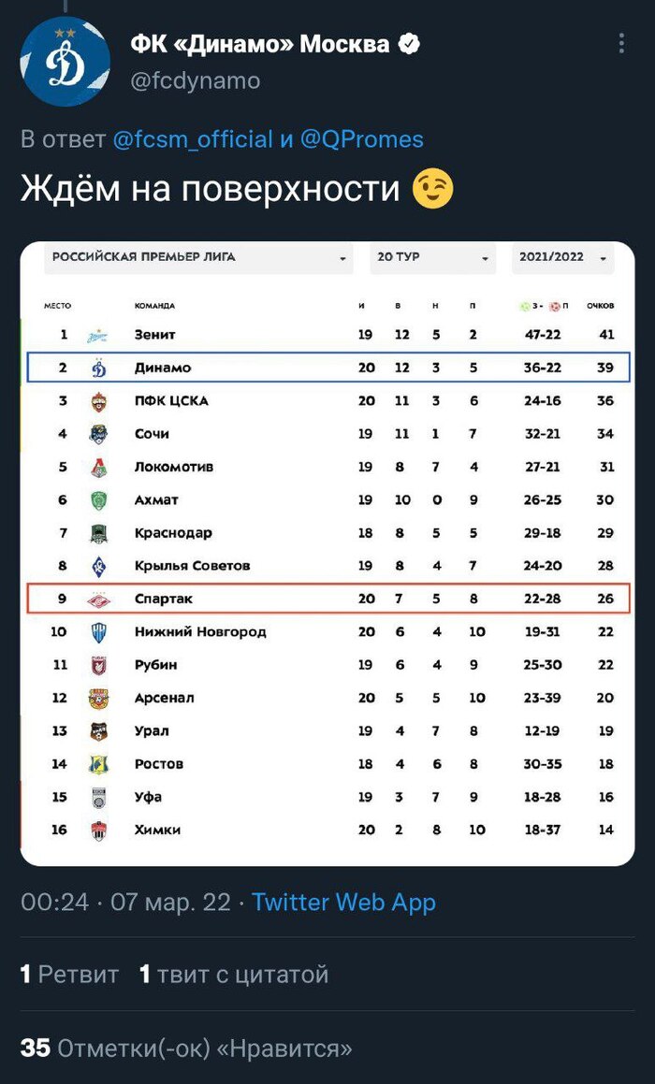Click the verified badge next to Динамо Москва
The width and height of the screenshot is (655, 1084).
tap(410, 43)
